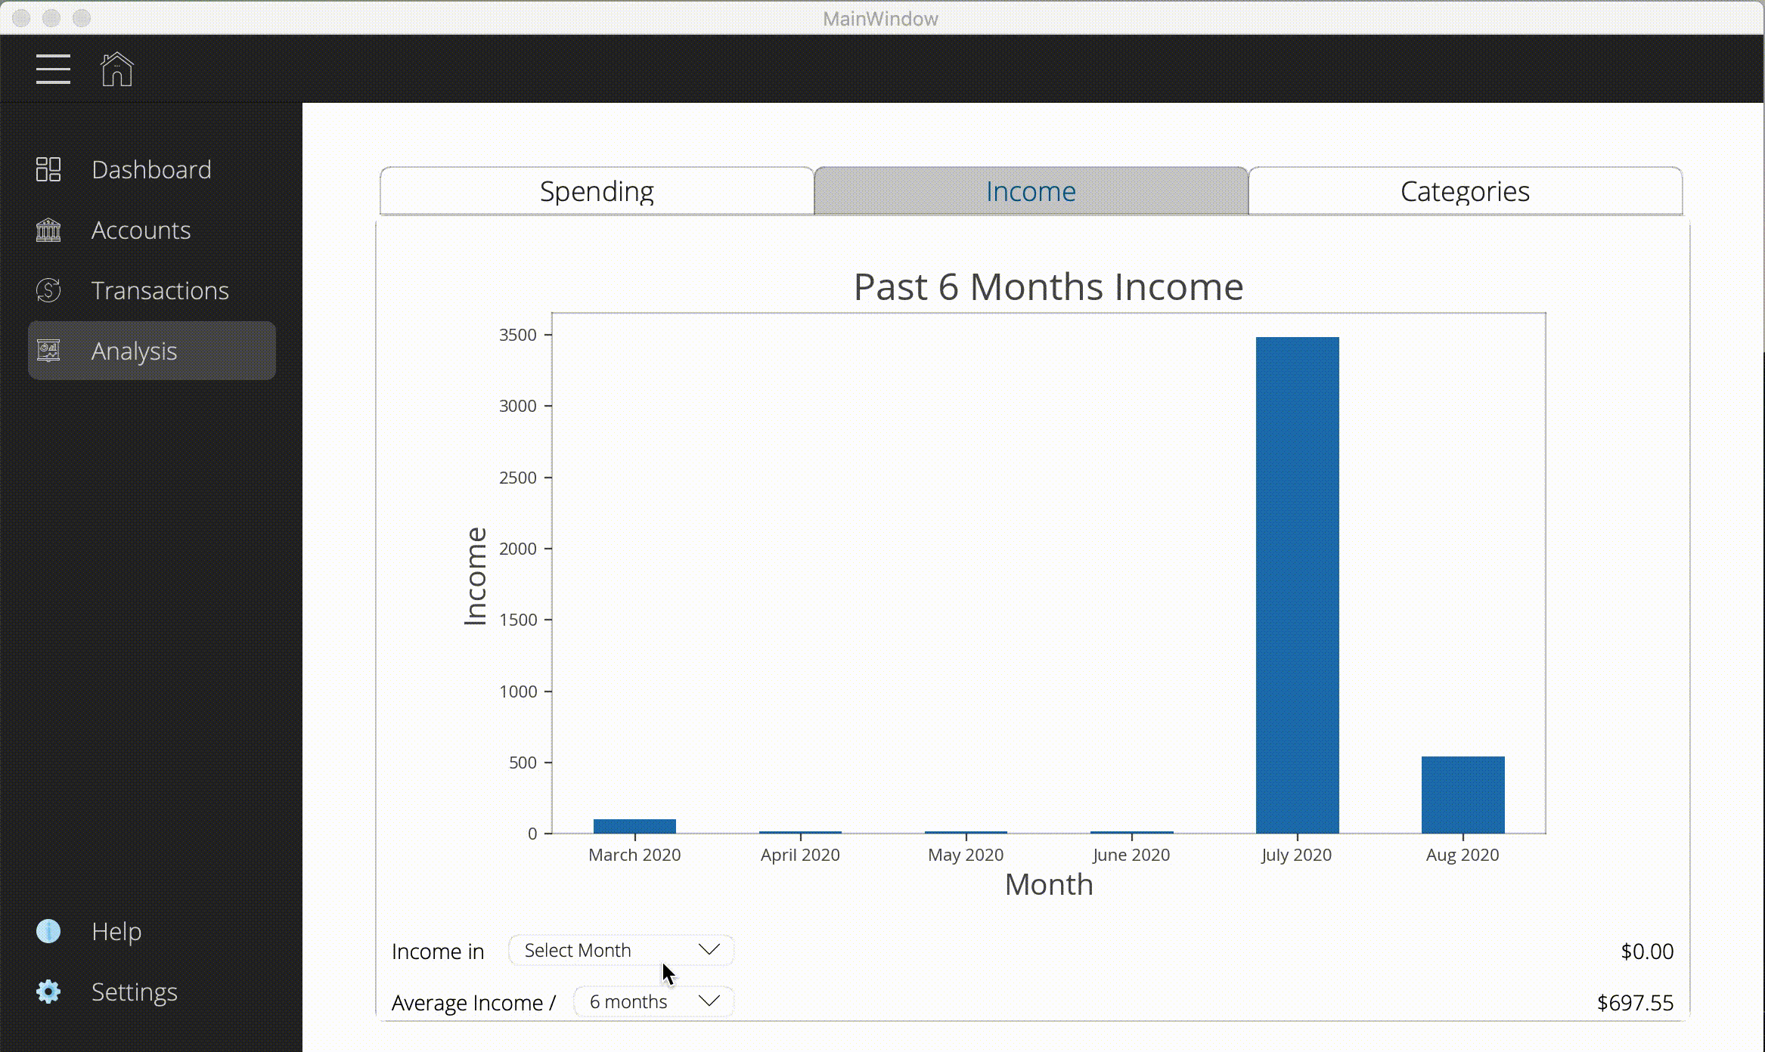Click the Dashboard sidebar icon
The height and width of the screenshot is (1052, 1765).
48,168
